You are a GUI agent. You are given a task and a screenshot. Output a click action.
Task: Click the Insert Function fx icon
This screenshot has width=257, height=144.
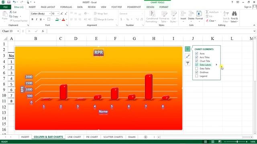click(43, 31)
